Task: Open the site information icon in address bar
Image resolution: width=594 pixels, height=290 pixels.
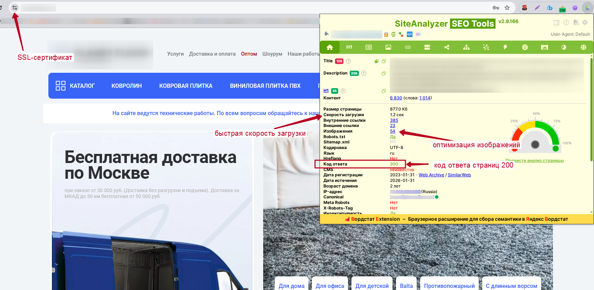Action: pos(14,7)
